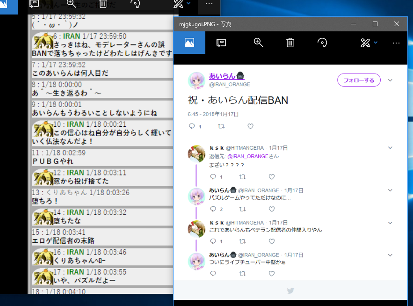Rotate the image using rotate icon
Viewport: 413px width, 306px height.
tap(322, 43)
